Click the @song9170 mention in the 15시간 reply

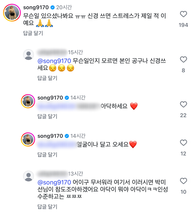[x=55, y=61]
